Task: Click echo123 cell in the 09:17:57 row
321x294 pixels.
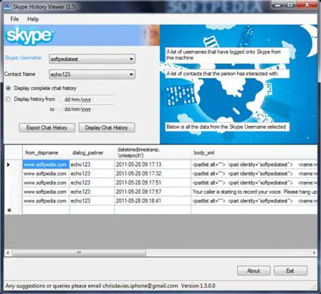Action: click(92, 192)
